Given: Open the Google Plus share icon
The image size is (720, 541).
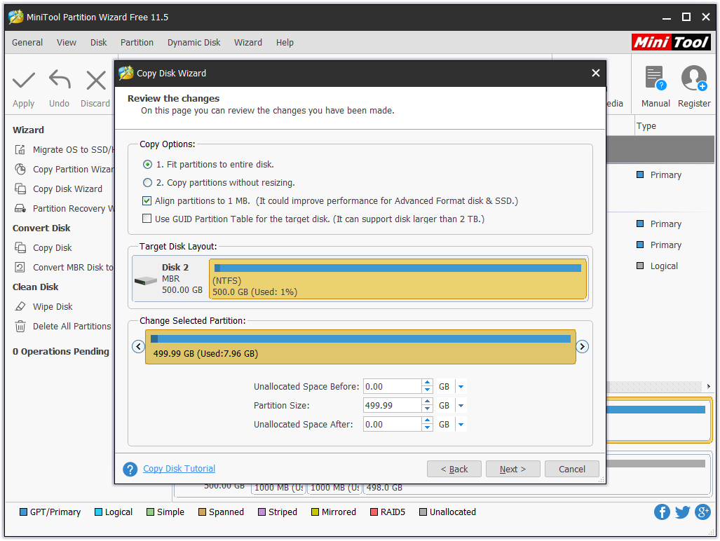Looking at the screenshot, I should pos(702,512).
